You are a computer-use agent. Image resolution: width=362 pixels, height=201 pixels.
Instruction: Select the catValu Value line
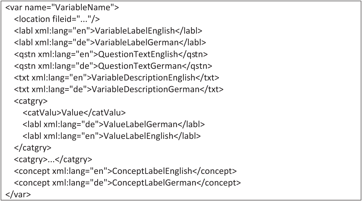[74, 112]
